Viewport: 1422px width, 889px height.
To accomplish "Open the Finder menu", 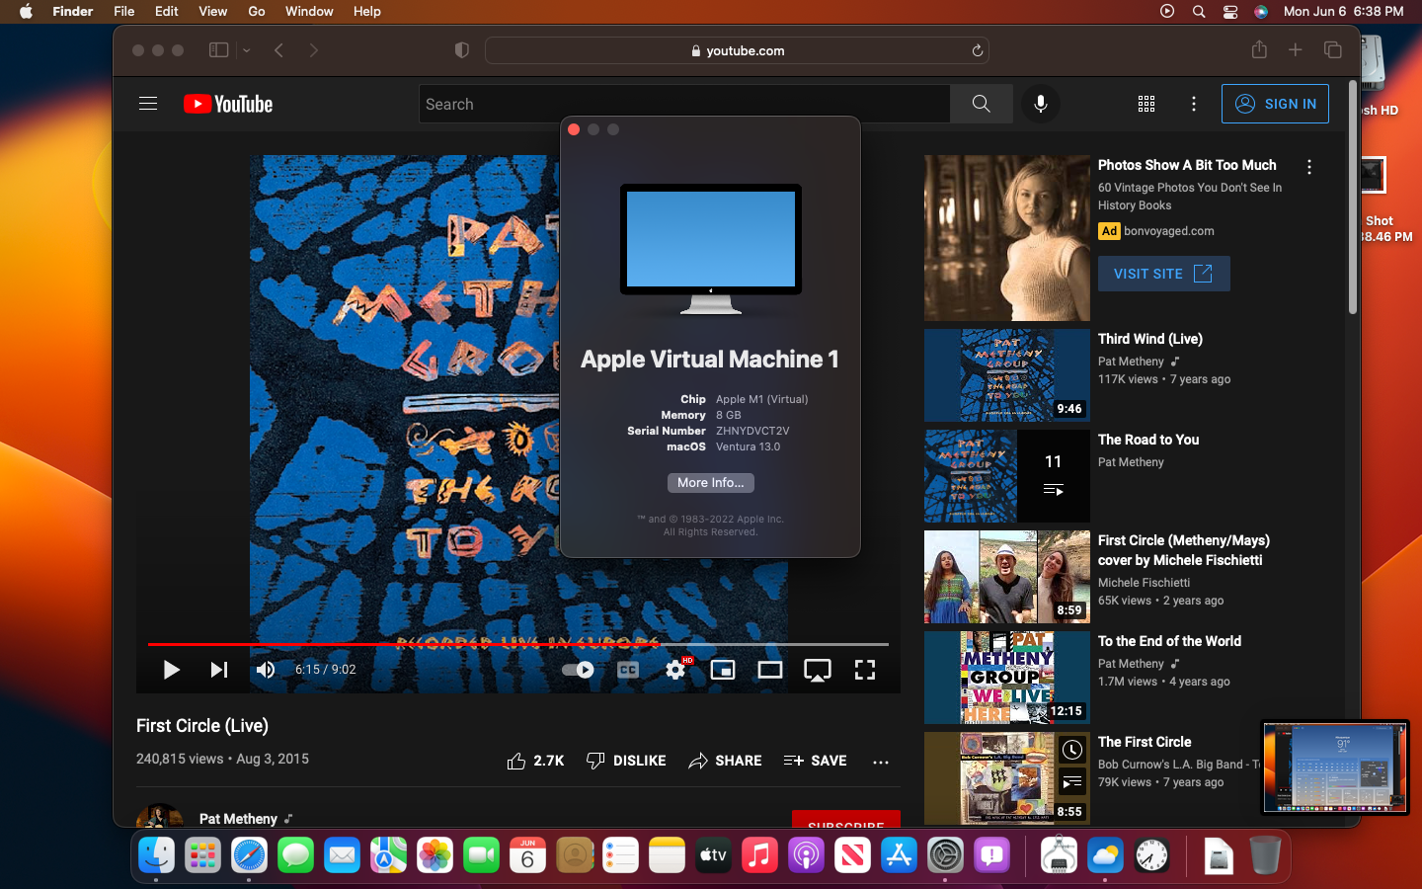I will click(73, 11).
